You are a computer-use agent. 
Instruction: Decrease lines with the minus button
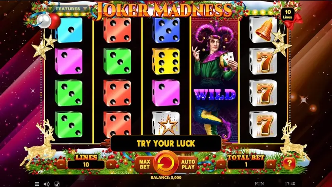[x=61, y=164]
